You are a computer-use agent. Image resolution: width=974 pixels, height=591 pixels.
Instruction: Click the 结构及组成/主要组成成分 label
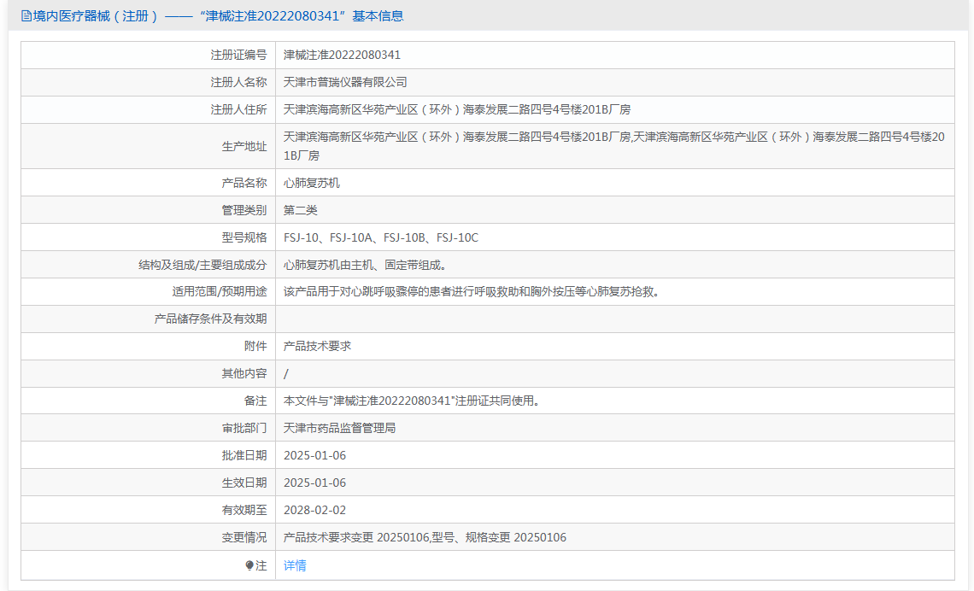(x=202, y=265)
